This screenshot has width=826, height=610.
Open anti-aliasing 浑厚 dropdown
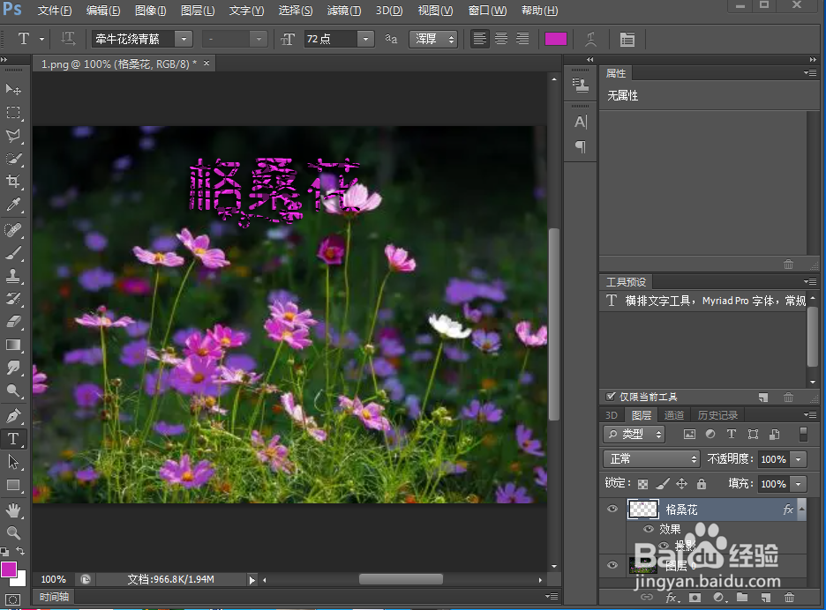point(433,39)
